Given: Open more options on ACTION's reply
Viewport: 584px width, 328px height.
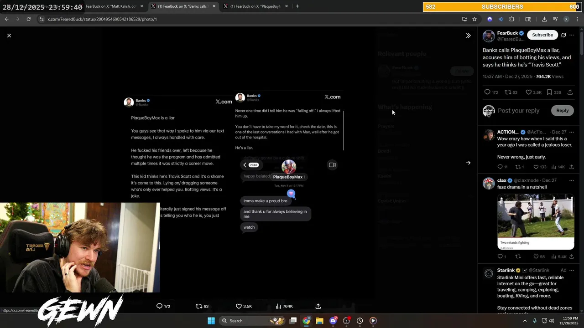Looking at the screenshot, I should (571, 132).
